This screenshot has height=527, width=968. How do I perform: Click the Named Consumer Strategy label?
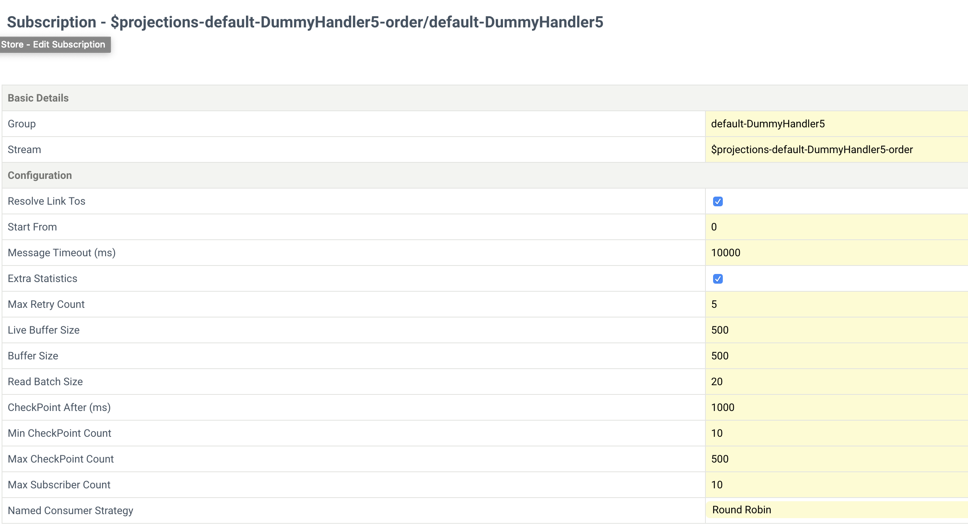coord(71,510)
